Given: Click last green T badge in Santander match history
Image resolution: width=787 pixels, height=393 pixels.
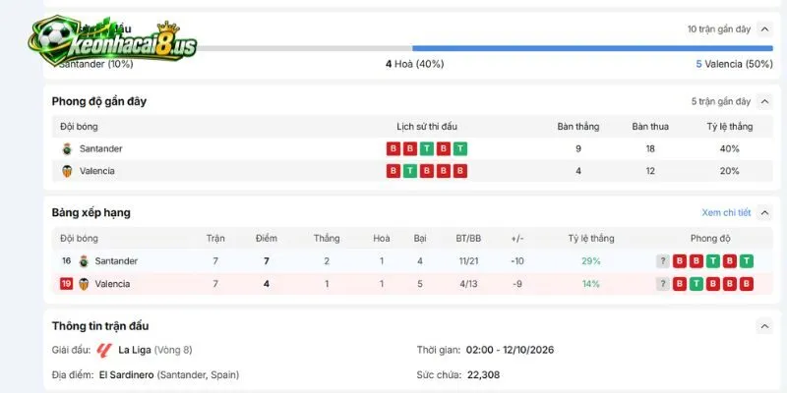Looking at the screenshot, I should tap(460, 149).
